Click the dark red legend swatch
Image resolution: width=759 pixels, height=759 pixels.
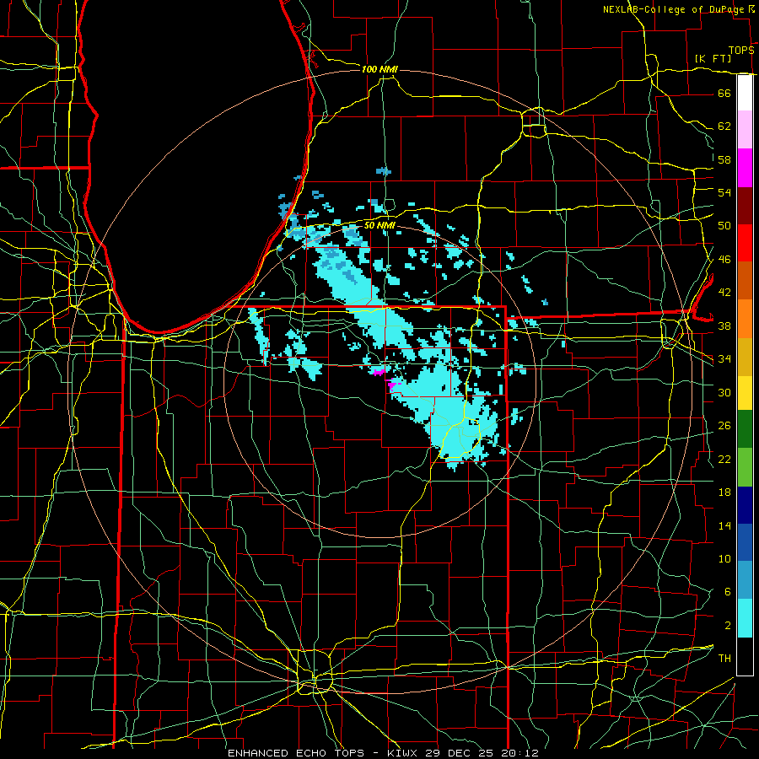point(745,205)
